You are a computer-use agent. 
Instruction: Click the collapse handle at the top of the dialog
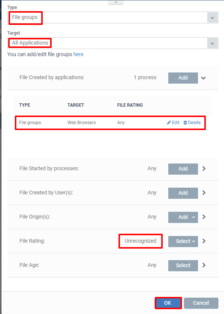tap(116, 2)
